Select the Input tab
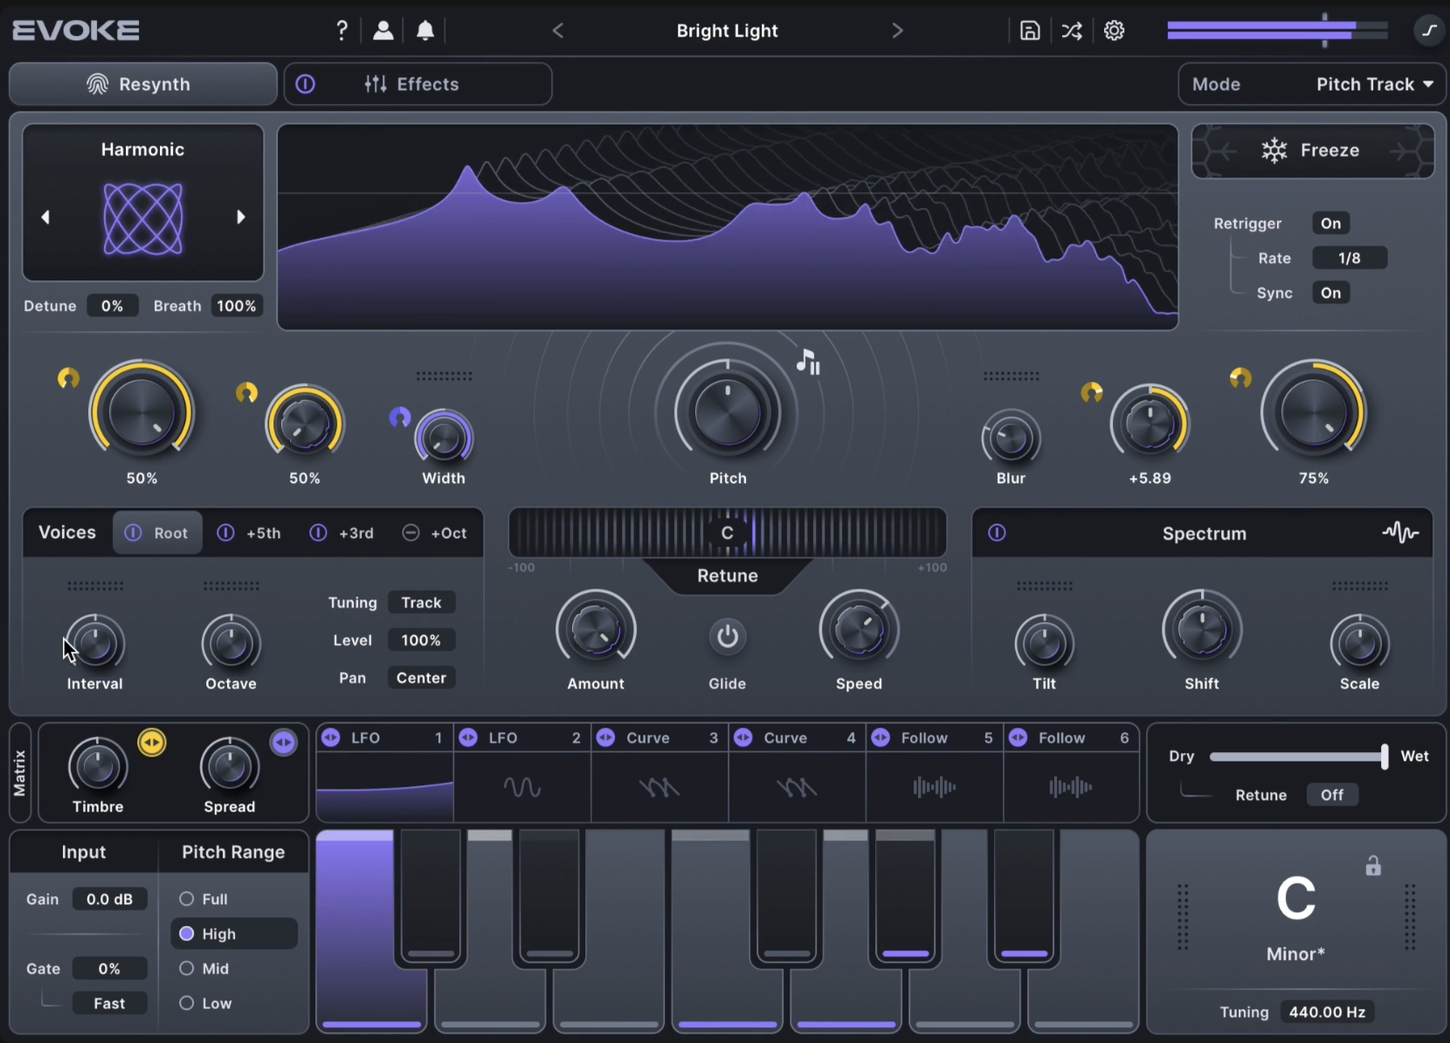 coord(84,852)
